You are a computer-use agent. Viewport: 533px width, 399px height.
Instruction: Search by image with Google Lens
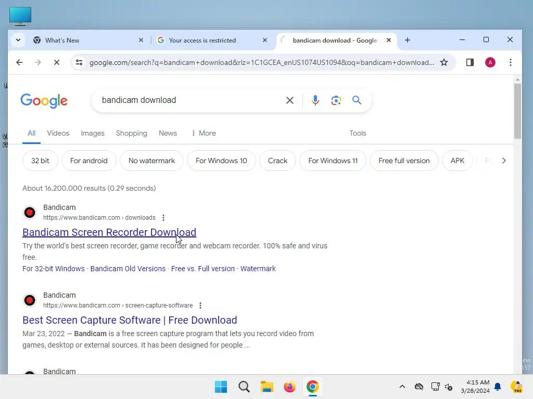click(336, 100)
